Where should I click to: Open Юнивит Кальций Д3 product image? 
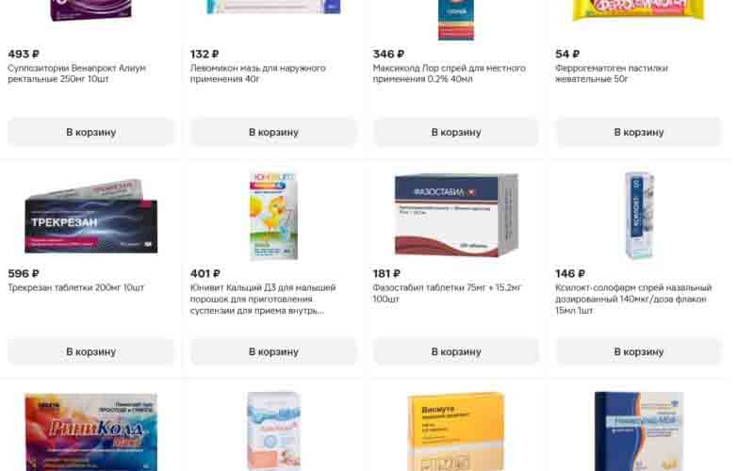(x=273, y=216)
